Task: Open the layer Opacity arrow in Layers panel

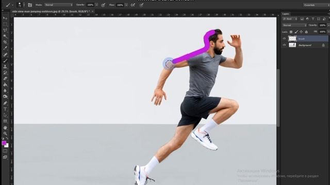Action: coord(328,25)
